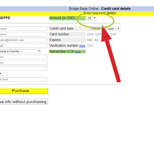Open the Choose a Country dropdown
The width and height of the screenshot is (154, 154).
click(x=20, y=51)
